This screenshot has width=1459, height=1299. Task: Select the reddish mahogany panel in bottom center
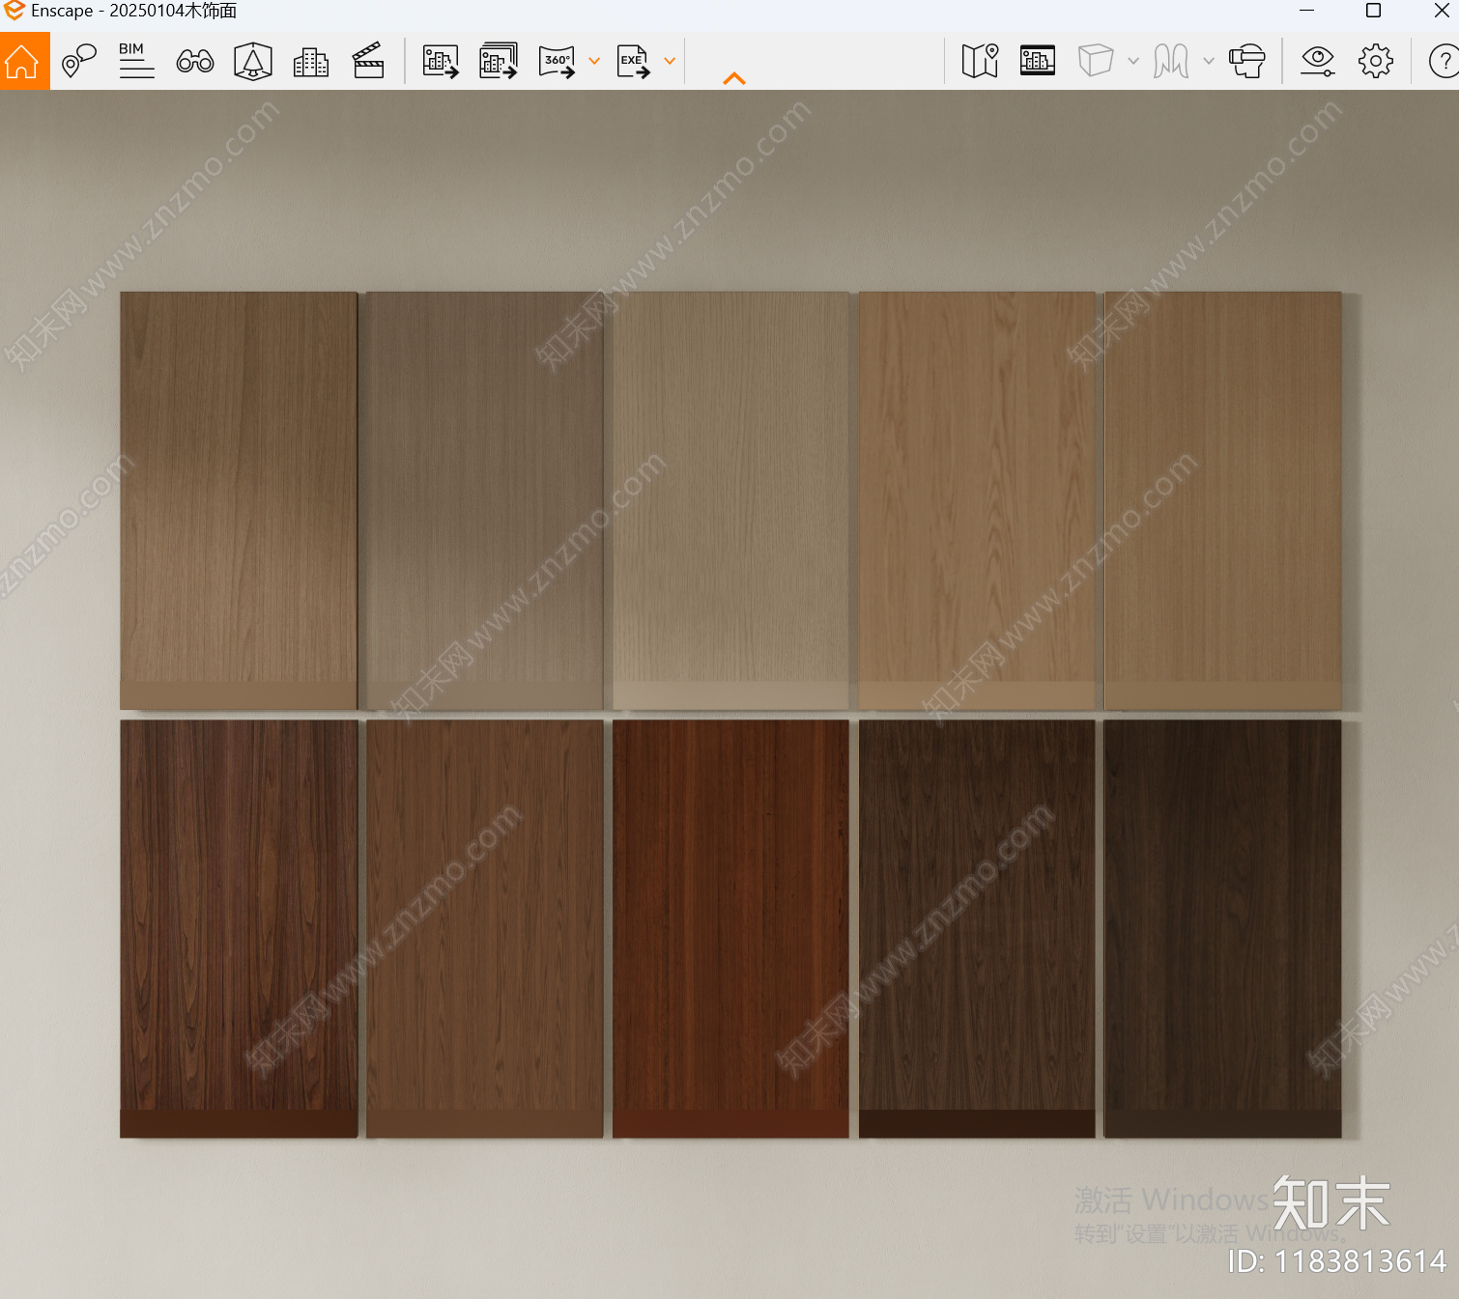pyautogui.click(x=730, y=928)
